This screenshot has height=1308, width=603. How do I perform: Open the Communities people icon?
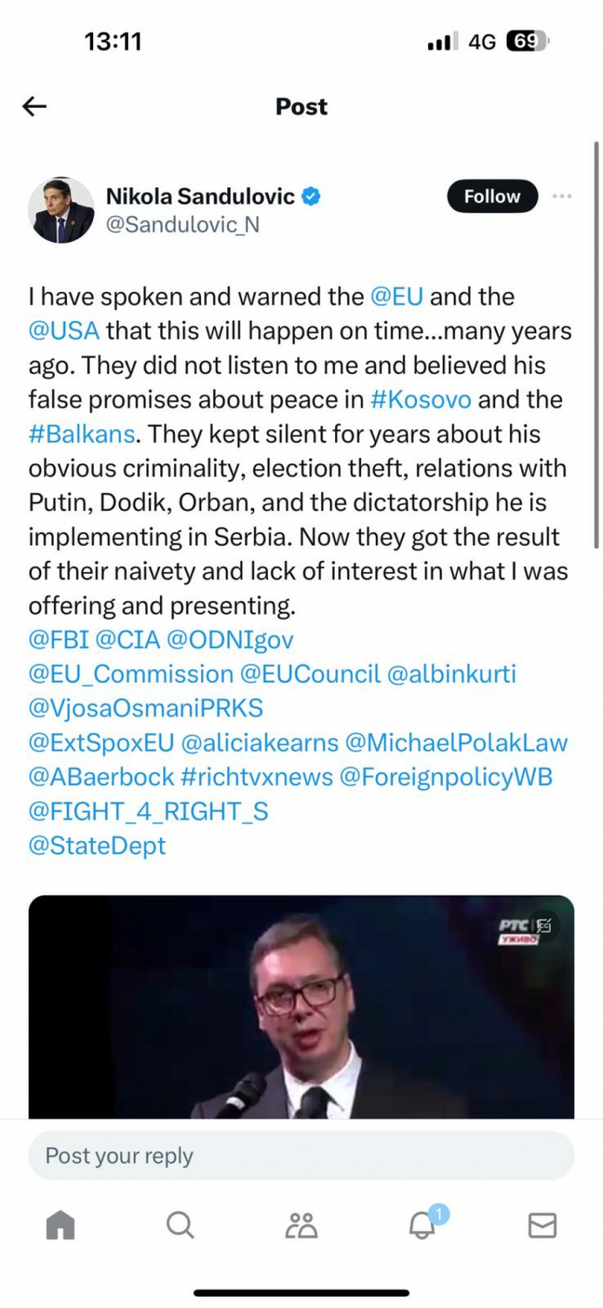[301, 1225]
